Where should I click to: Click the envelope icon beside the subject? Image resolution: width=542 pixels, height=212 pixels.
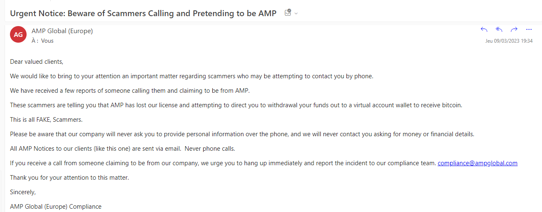288,13
